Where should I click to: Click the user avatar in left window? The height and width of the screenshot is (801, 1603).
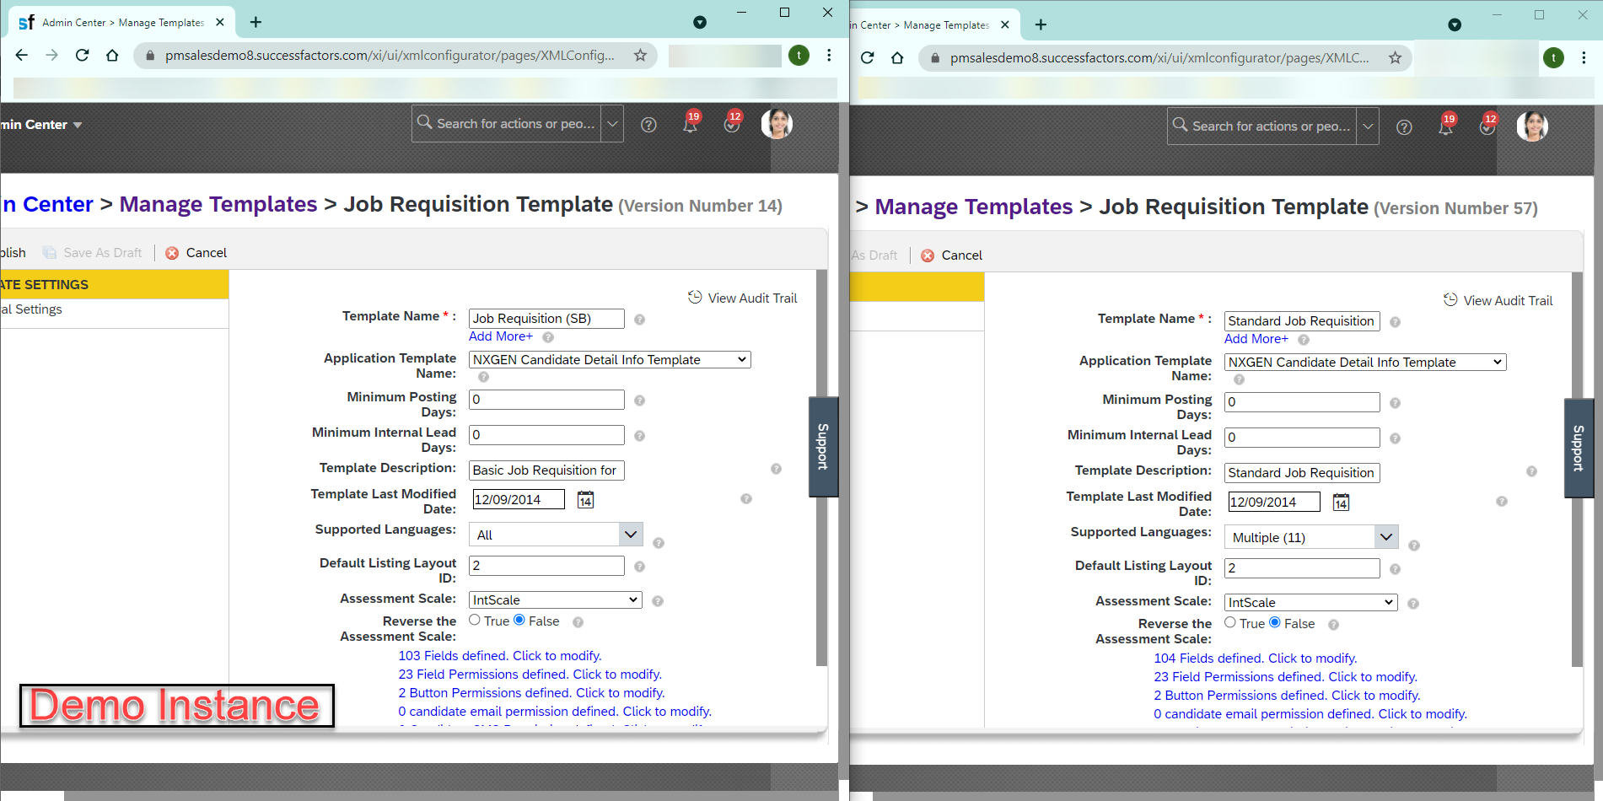777,124
